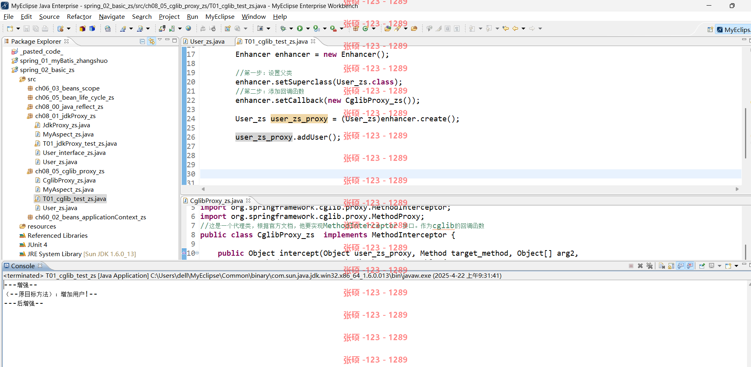Viewport: 751px width, 367px height.
Task: Select the ch08_01_jdkProxy_zs package
Action: pyautogui.click(x=65, y=116)
